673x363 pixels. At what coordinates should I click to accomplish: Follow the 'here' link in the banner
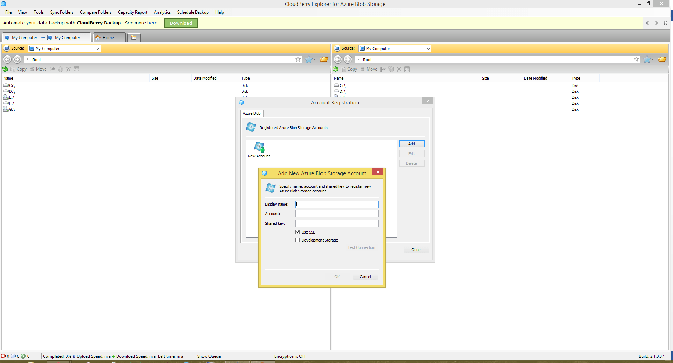pos(152,23)
